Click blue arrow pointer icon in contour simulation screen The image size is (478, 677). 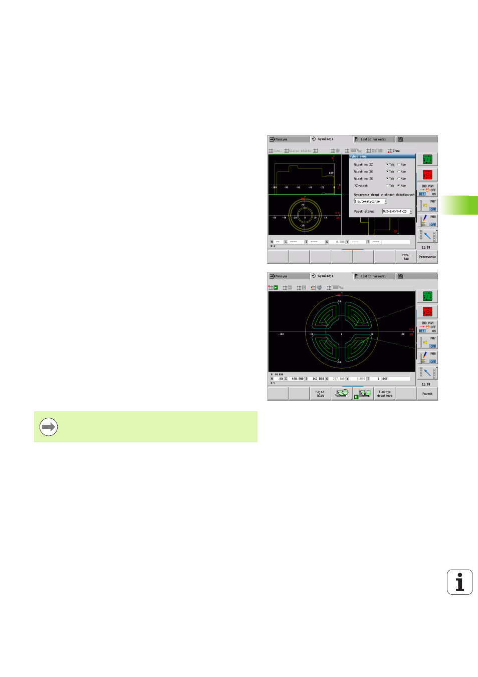pyautogui.click(x=427, y=373)
